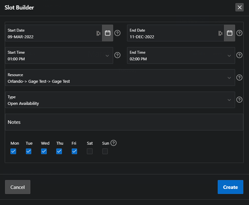The width and height of the screenshot is (249, 205).
Task: Show help for Type field
Action: point(239,99)
